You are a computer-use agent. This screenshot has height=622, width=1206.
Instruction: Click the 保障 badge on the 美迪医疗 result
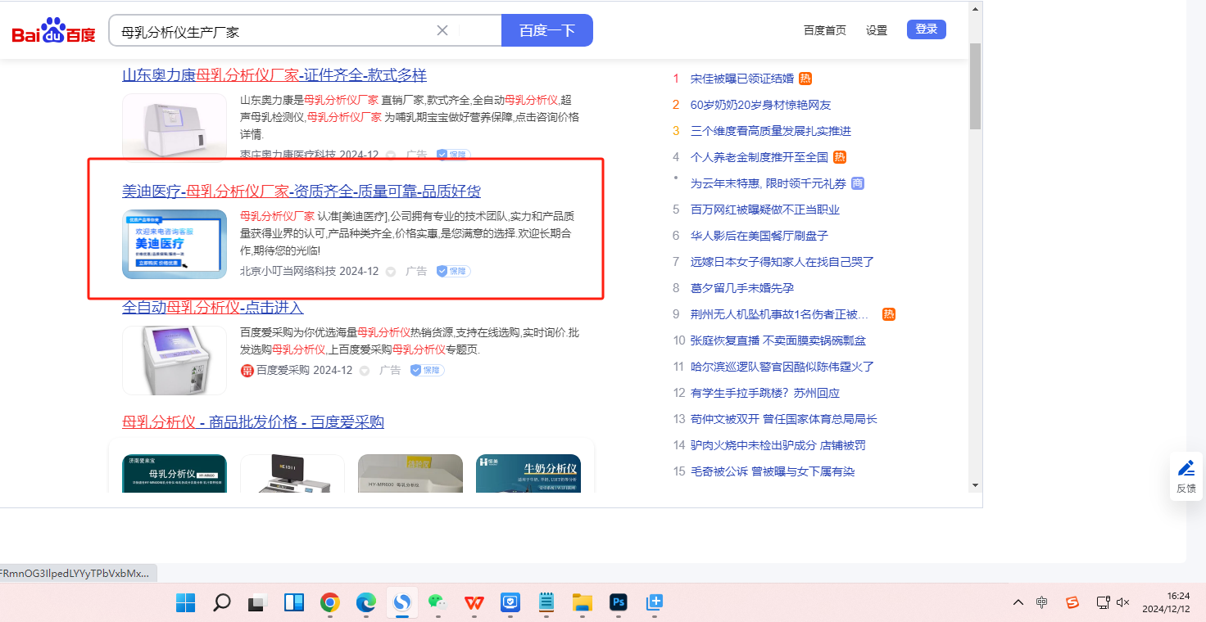(x=453, y=271)
